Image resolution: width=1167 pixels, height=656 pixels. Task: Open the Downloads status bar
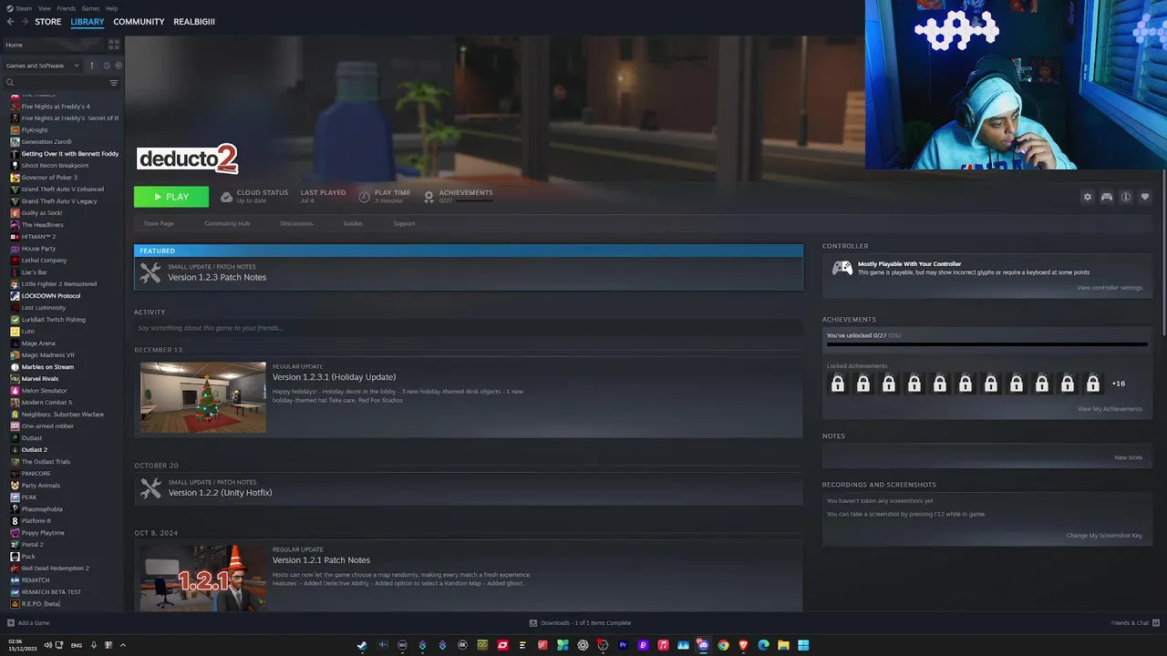coord(581,623)
